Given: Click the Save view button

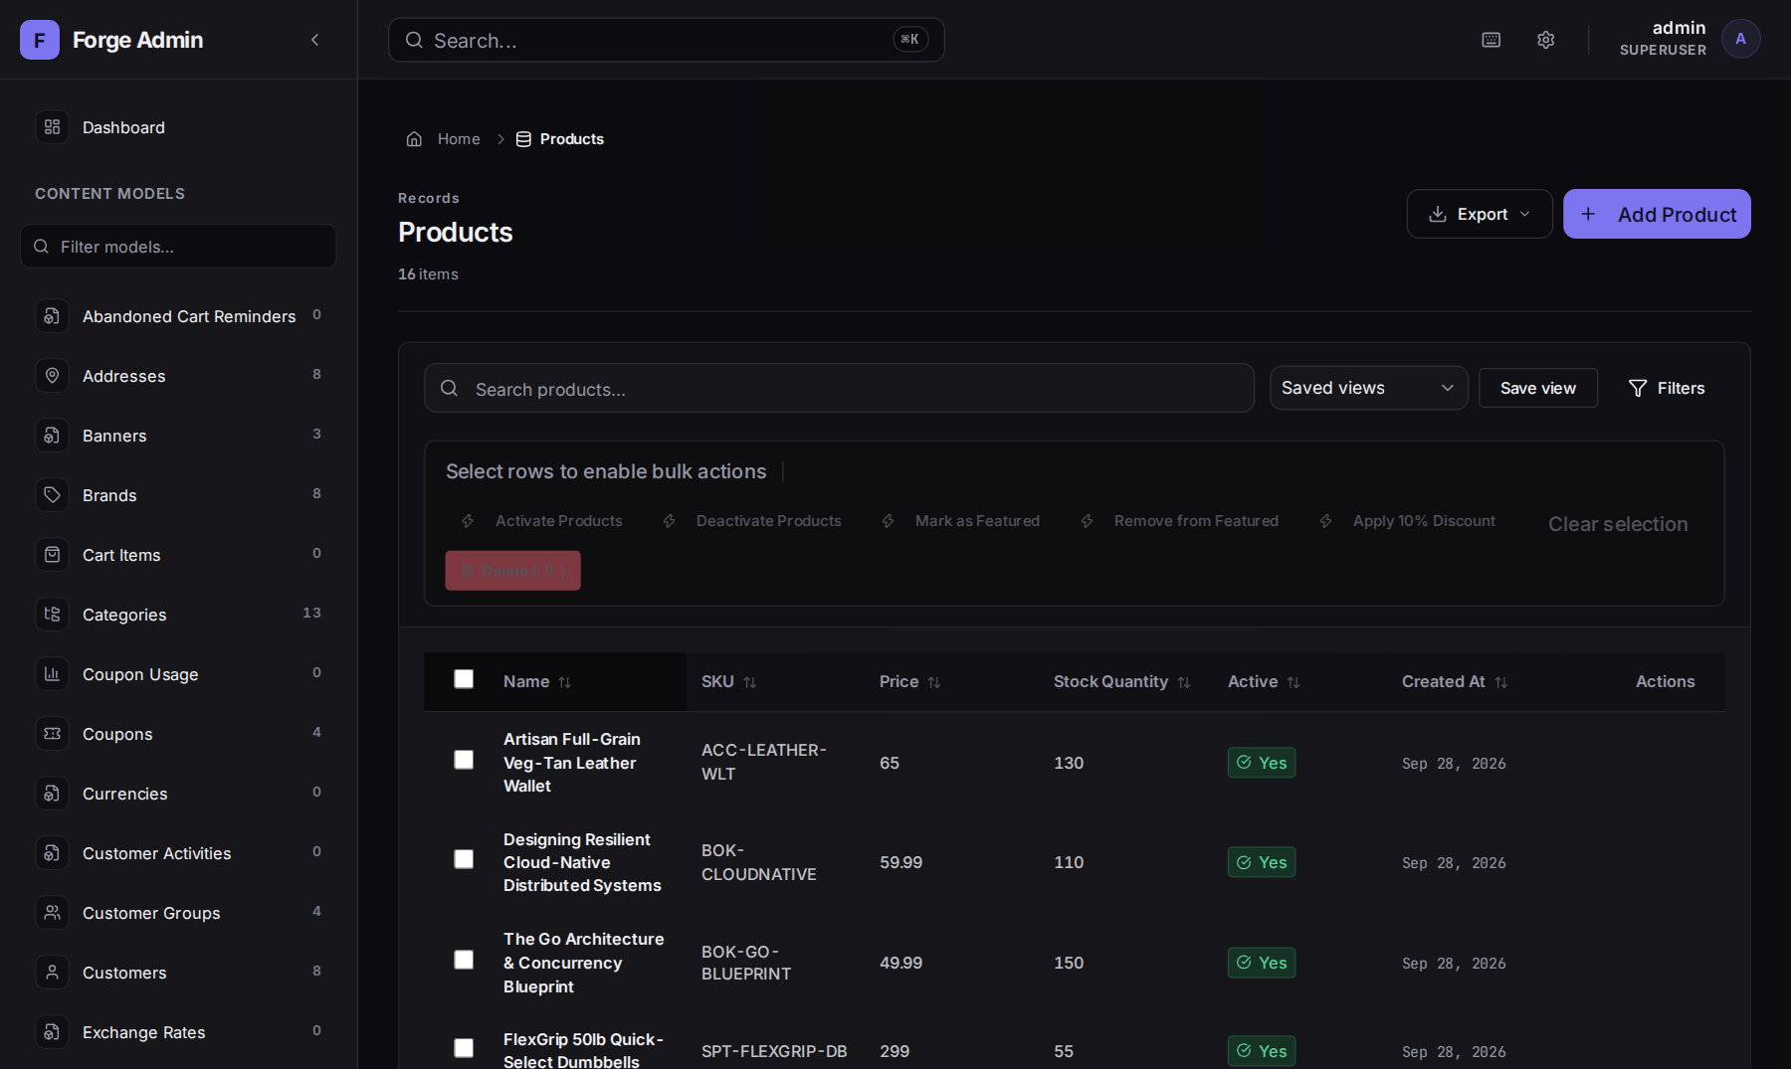Looking at the screenshot, I should point(1538,388).
